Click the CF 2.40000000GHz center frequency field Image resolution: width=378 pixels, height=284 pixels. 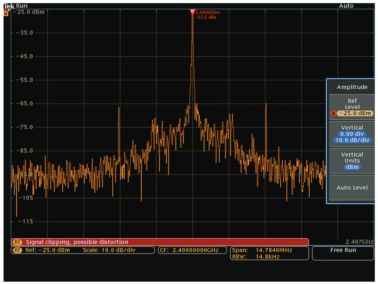192,250
